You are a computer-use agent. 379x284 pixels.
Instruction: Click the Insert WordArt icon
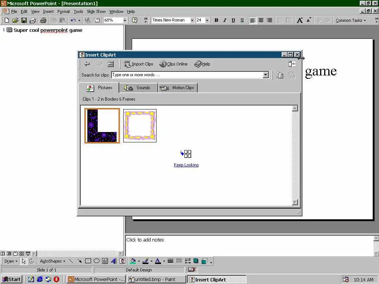tap(114, 261)
